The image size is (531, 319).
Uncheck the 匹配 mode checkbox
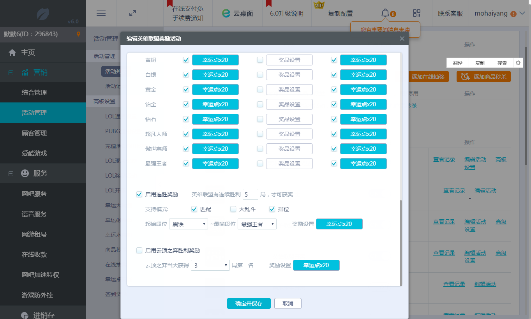194,209
